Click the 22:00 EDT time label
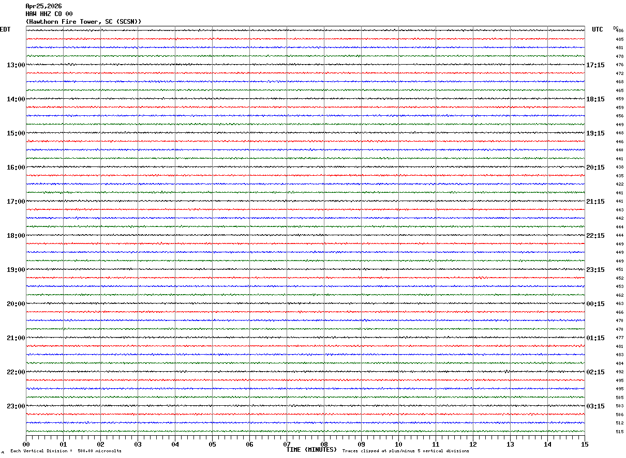The image size is (626, 458). (x=16, y=372)
